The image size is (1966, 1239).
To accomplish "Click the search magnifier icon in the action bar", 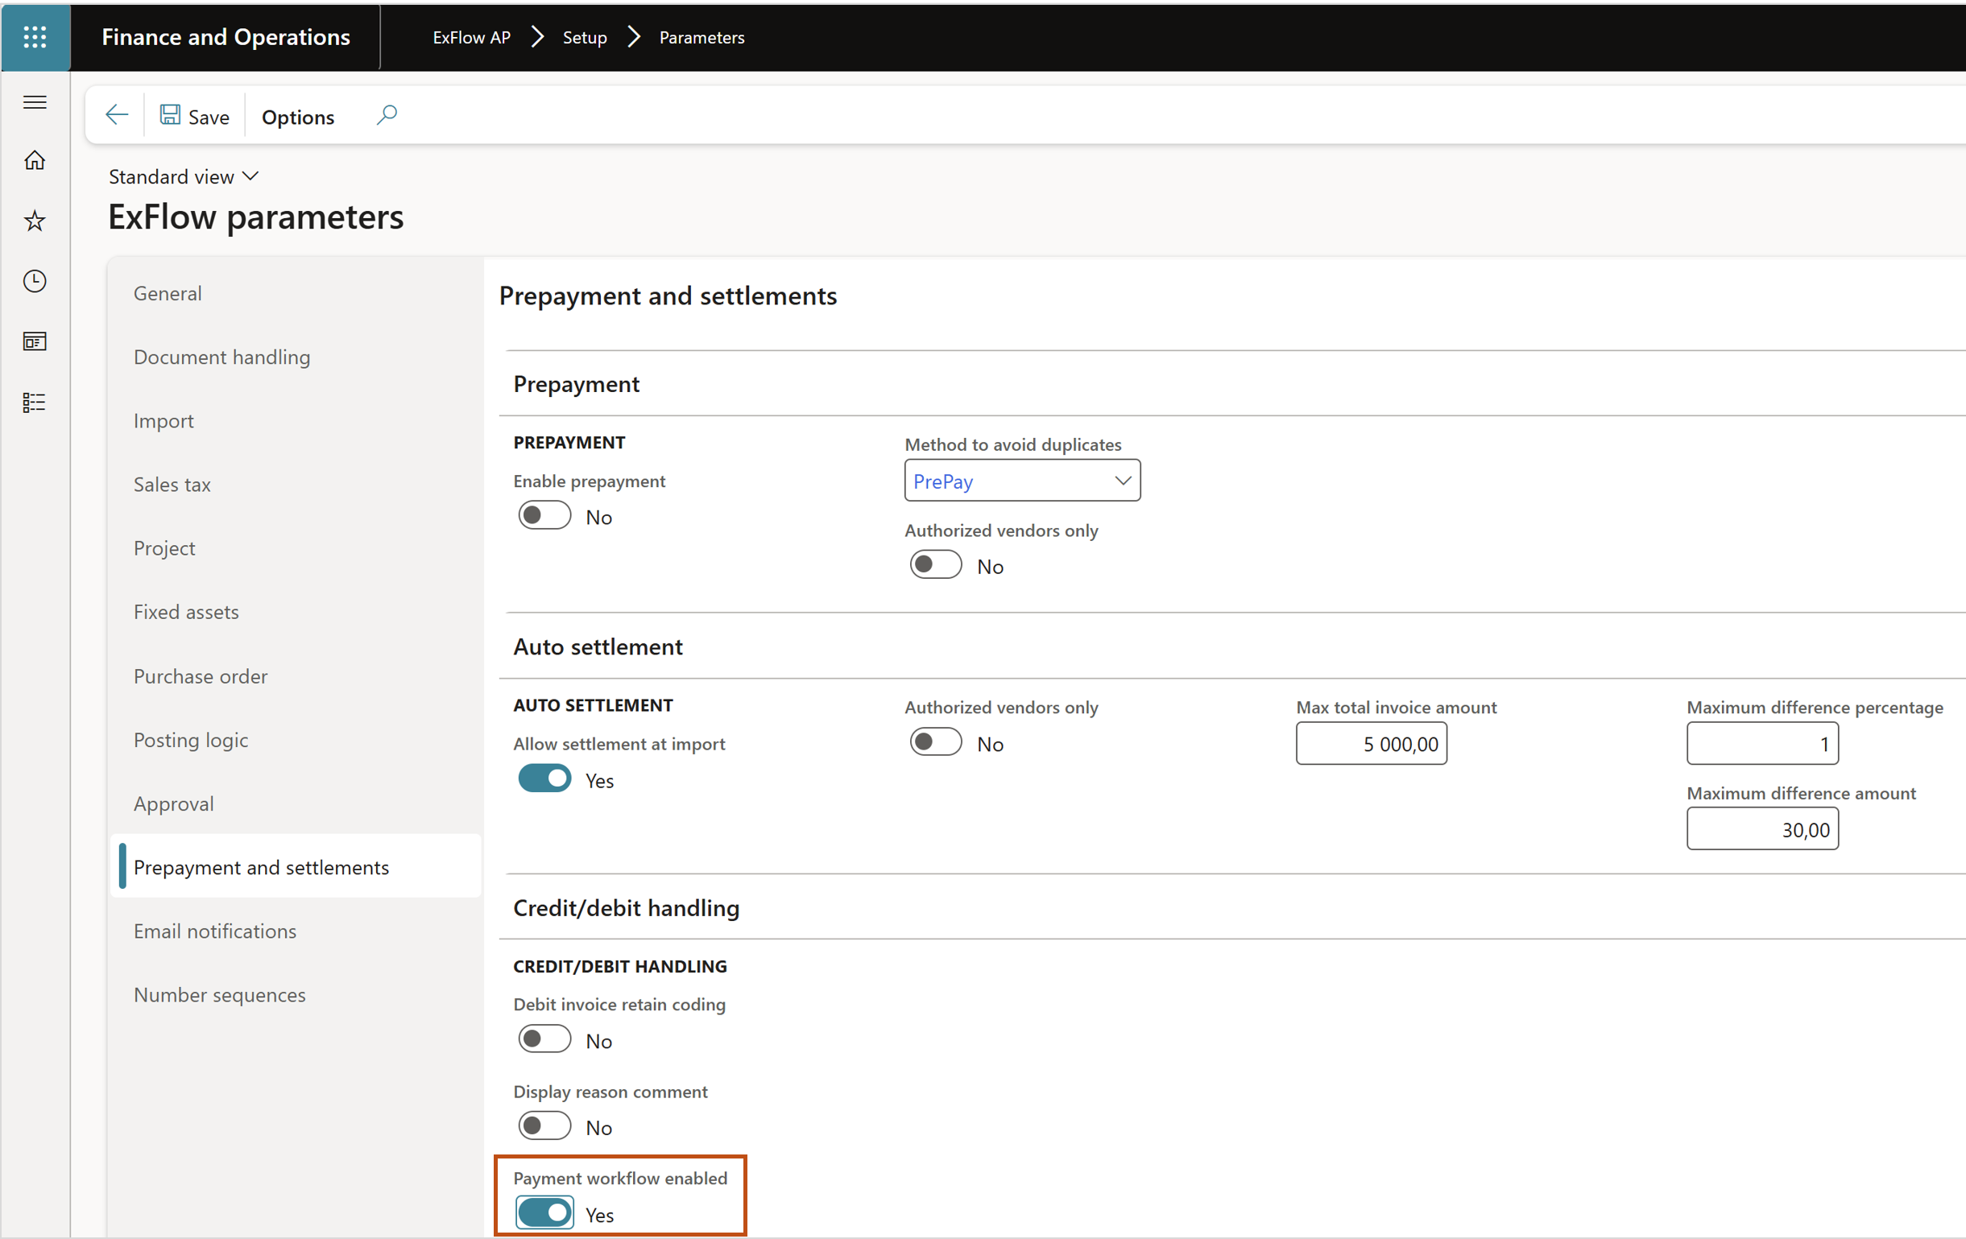I will [x=387, y=115].
